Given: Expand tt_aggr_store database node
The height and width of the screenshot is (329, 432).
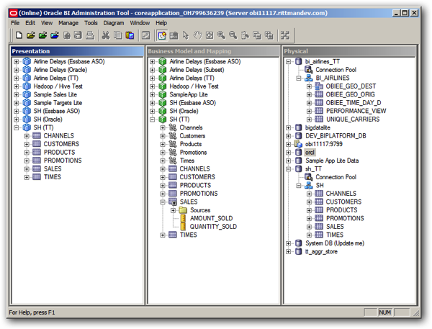Looking at the screenshot, I should (288, 251).
